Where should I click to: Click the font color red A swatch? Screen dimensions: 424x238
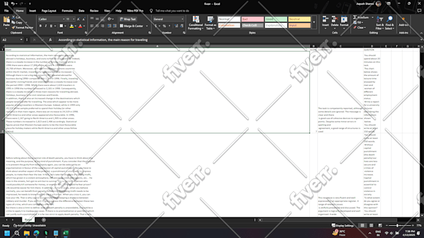click(x=80, y=26)
